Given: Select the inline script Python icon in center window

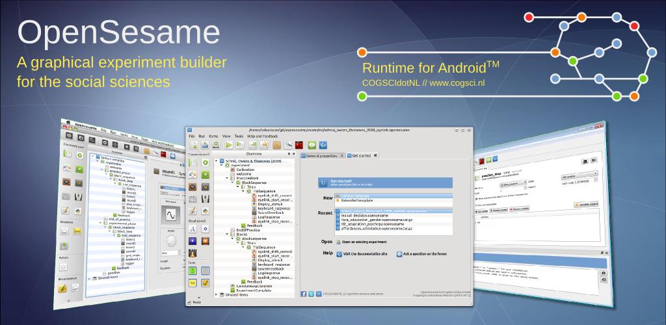Looking at the screenshot, I should (x=205, y=211).
